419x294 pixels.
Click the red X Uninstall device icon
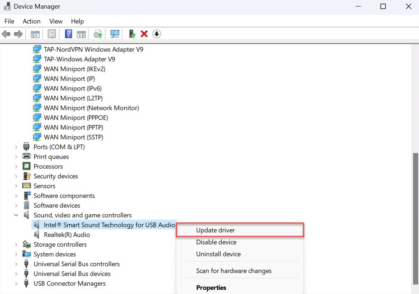144,34
